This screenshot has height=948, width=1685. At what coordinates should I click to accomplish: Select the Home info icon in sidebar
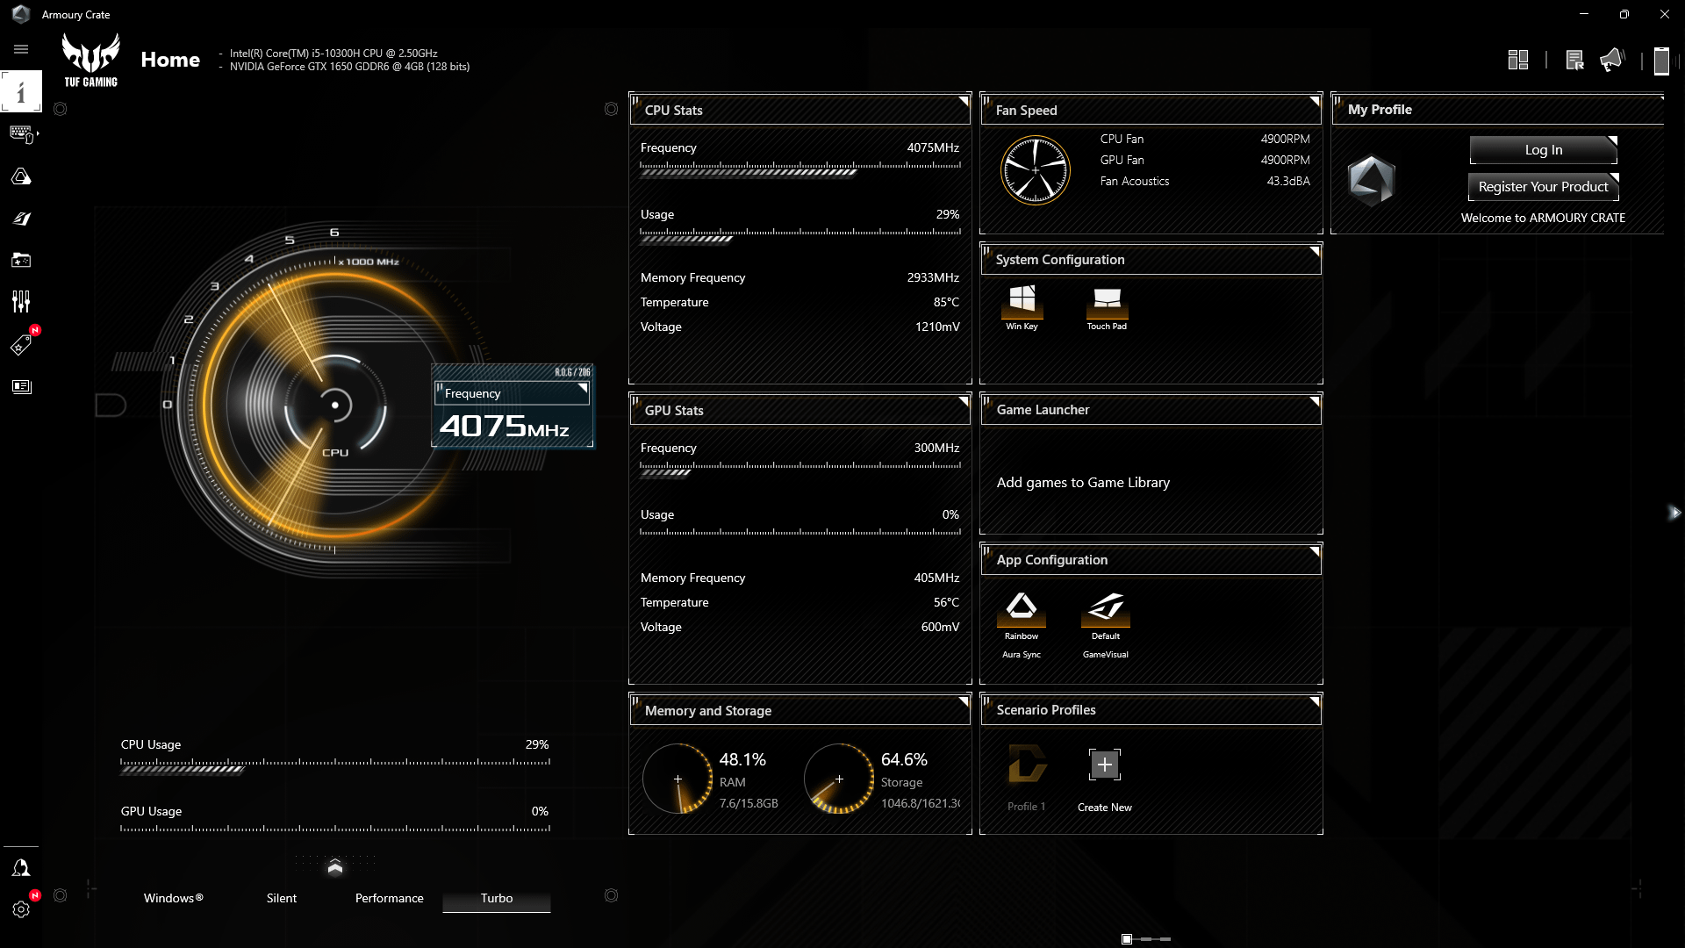click(x=21, y=91)
